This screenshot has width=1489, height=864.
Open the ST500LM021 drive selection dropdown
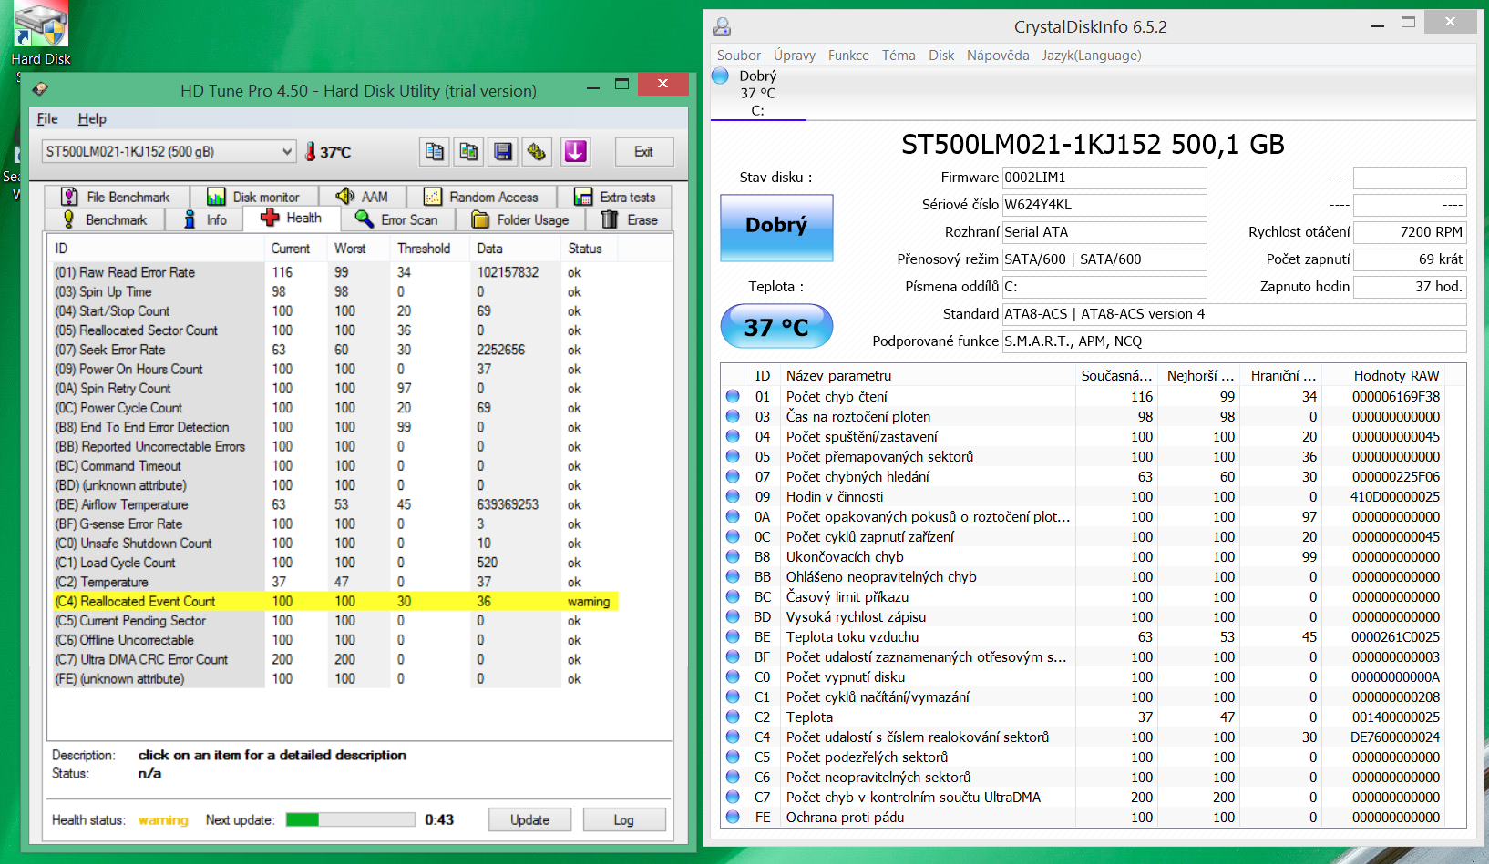click(169, 152)
